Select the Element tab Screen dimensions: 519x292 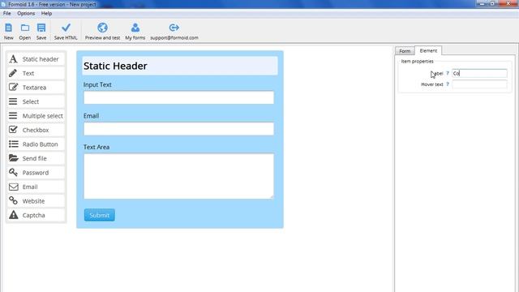(x=428, y=50)
